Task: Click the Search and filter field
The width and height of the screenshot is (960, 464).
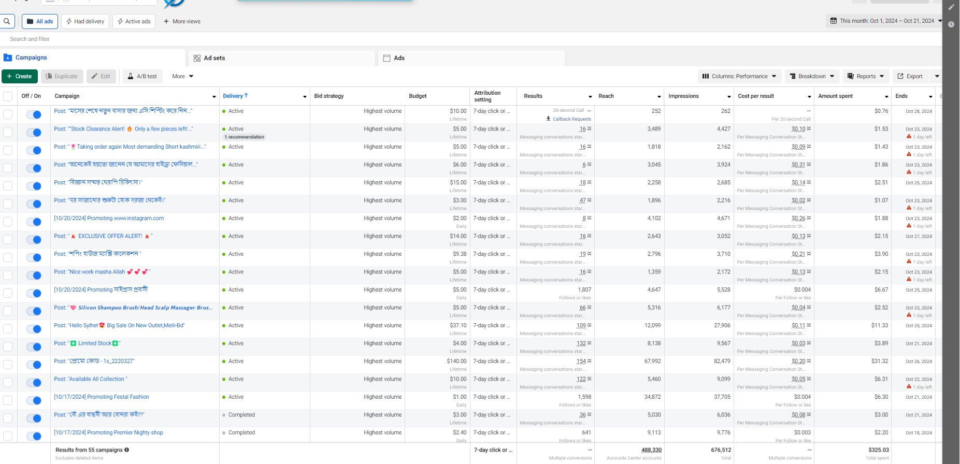Action: click(x=470, y=39)
